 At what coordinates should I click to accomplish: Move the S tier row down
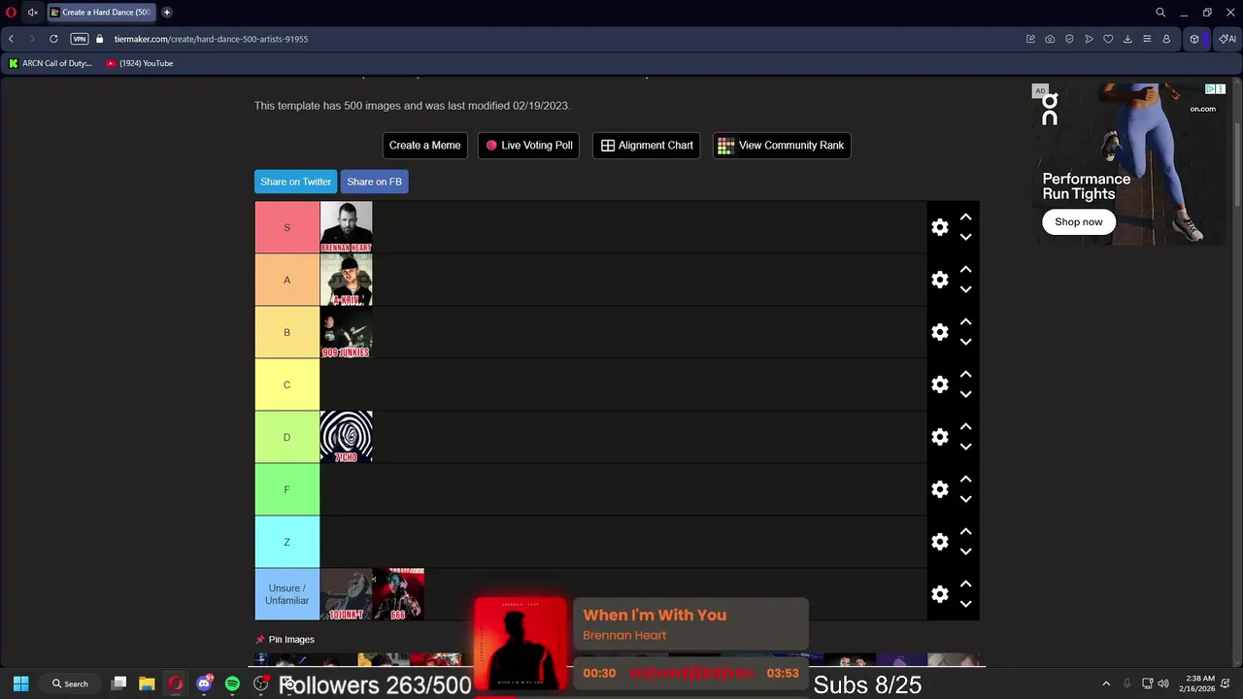(965, 237)
